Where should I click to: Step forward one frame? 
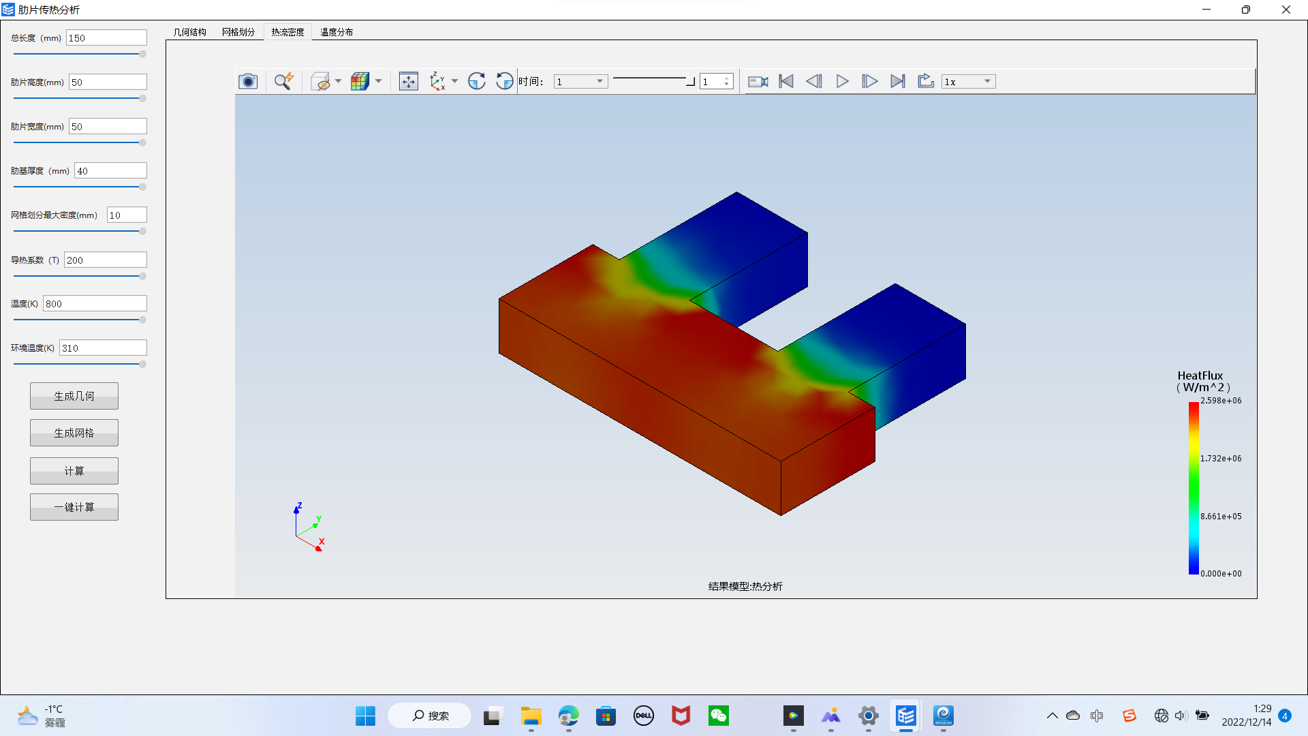point(870,82)
